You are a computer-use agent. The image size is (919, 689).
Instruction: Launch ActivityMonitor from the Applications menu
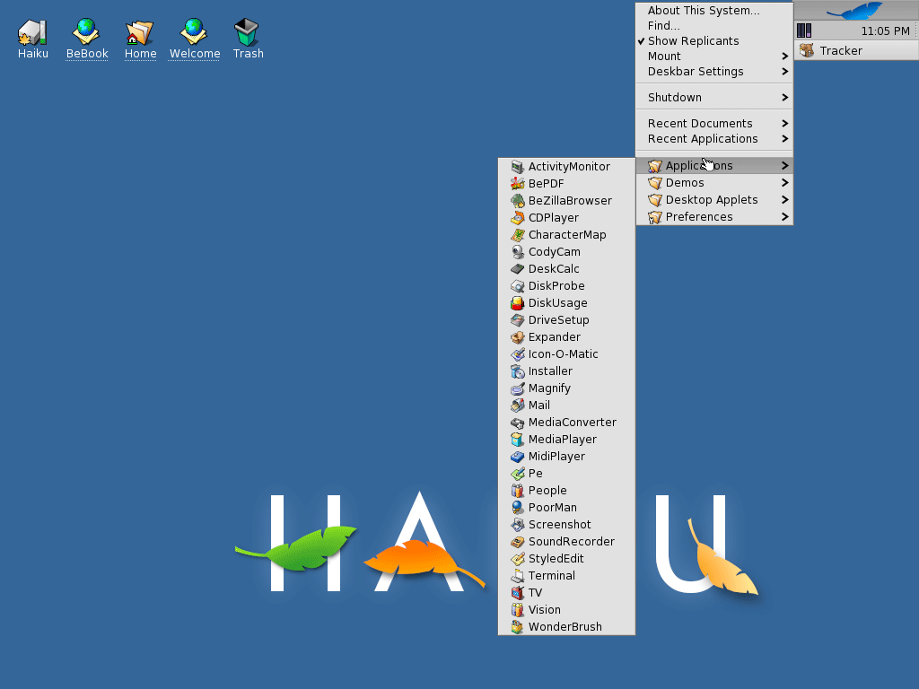(568, 167)
